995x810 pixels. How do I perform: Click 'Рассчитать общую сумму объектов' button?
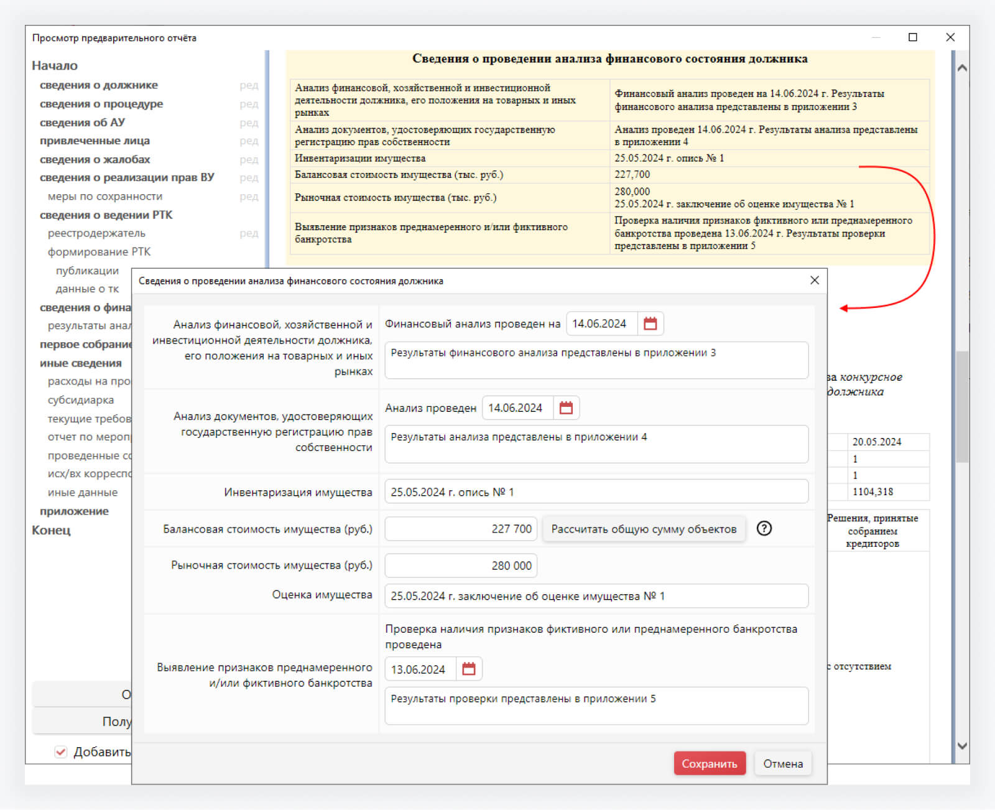[644, 529]
